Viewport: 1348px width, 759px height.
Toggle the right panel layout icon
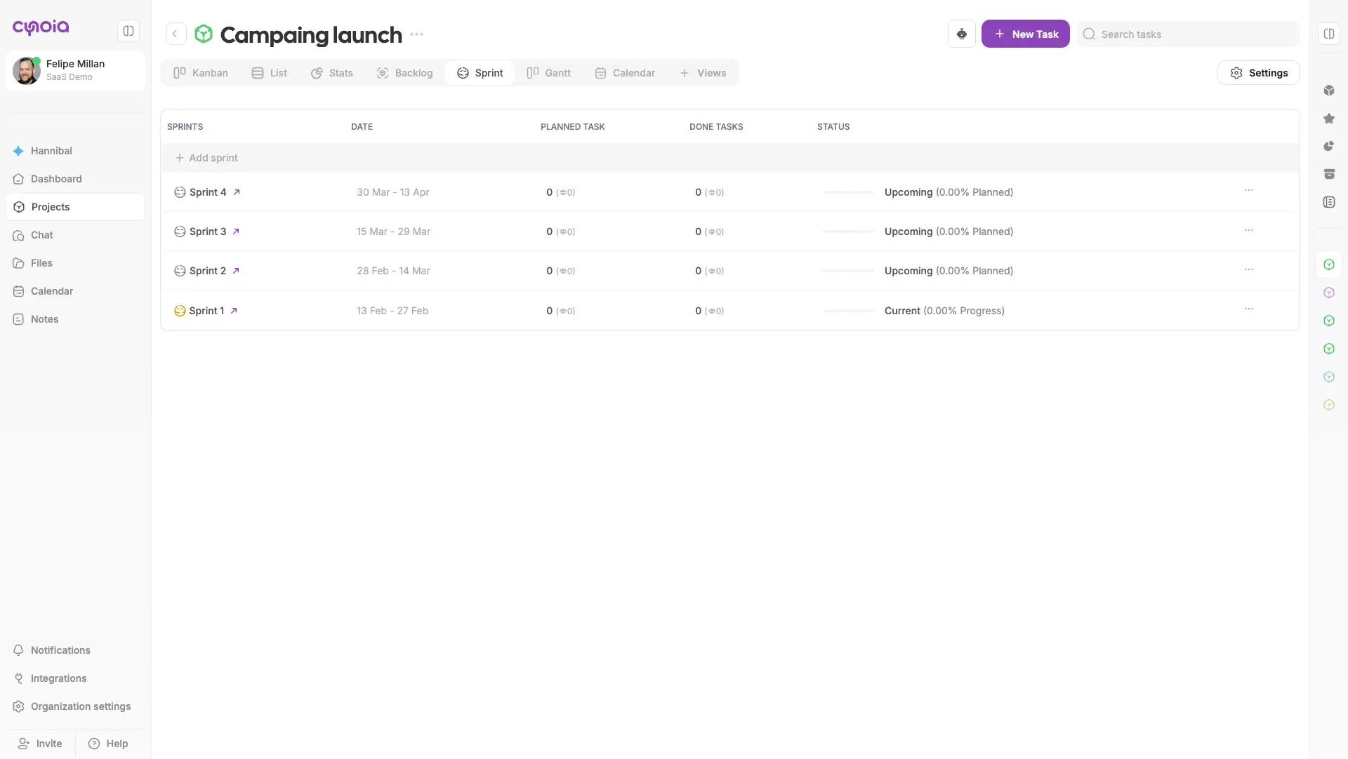(x=1328, y=34)
